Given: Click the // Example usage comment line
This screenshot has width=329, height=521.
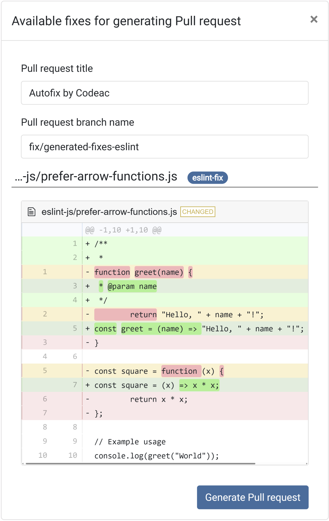Looking at the screenshot, I should click(165, 442).
